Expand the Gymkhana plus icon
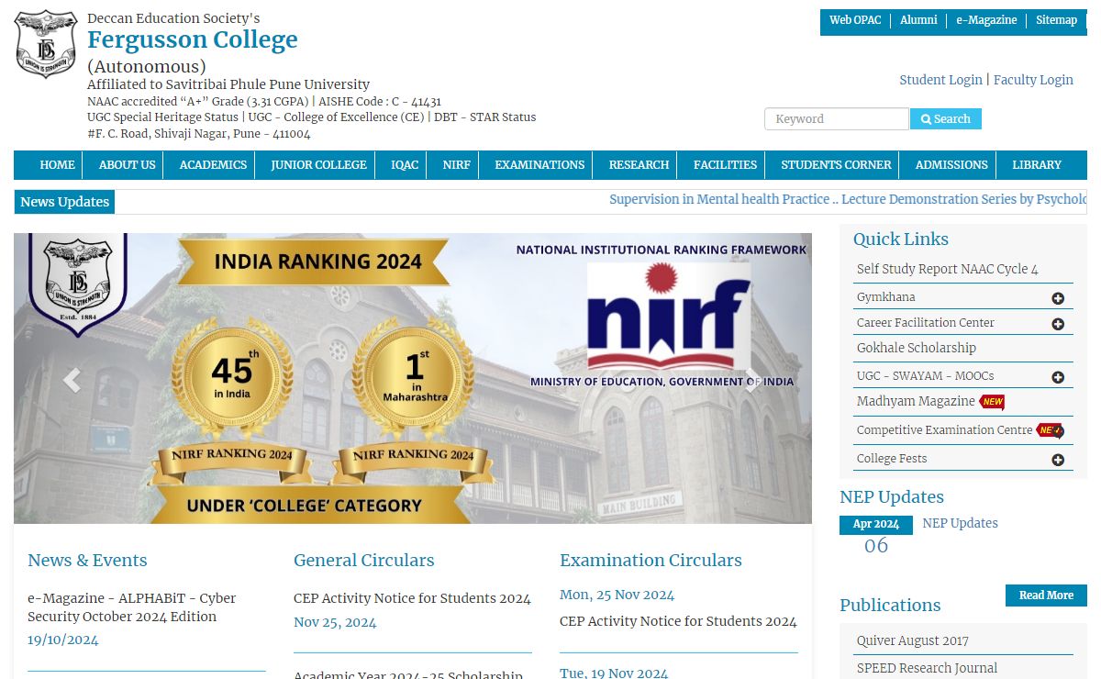Image resolution: width=1101 pixels, height=679 pixels. 1058,298
